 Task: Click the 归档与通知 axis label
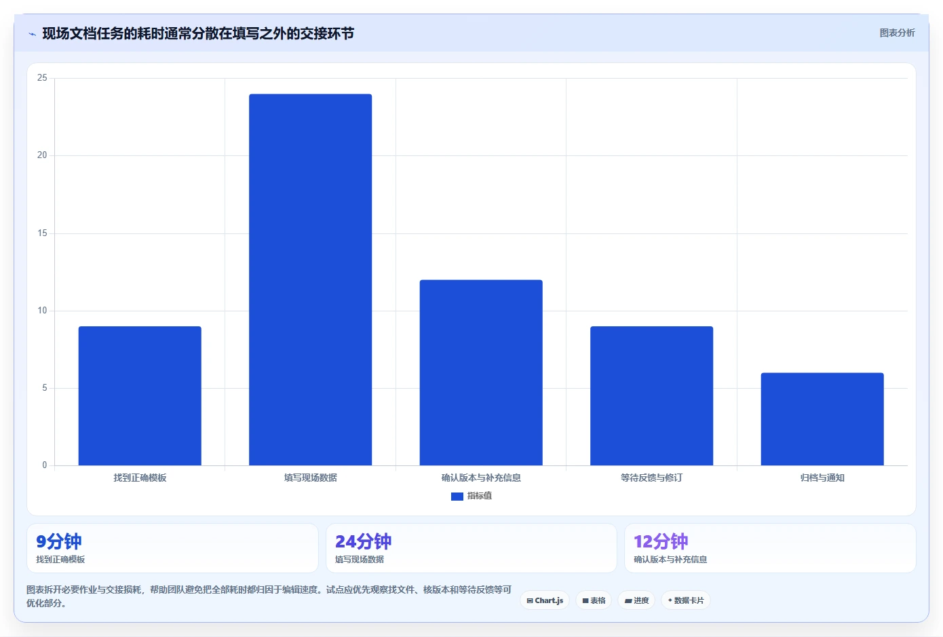(x=822, y=478)
